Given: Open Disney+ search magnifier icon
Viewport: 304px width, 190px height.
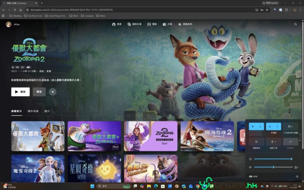Looking at the screenshot, I should coord(296,24).
